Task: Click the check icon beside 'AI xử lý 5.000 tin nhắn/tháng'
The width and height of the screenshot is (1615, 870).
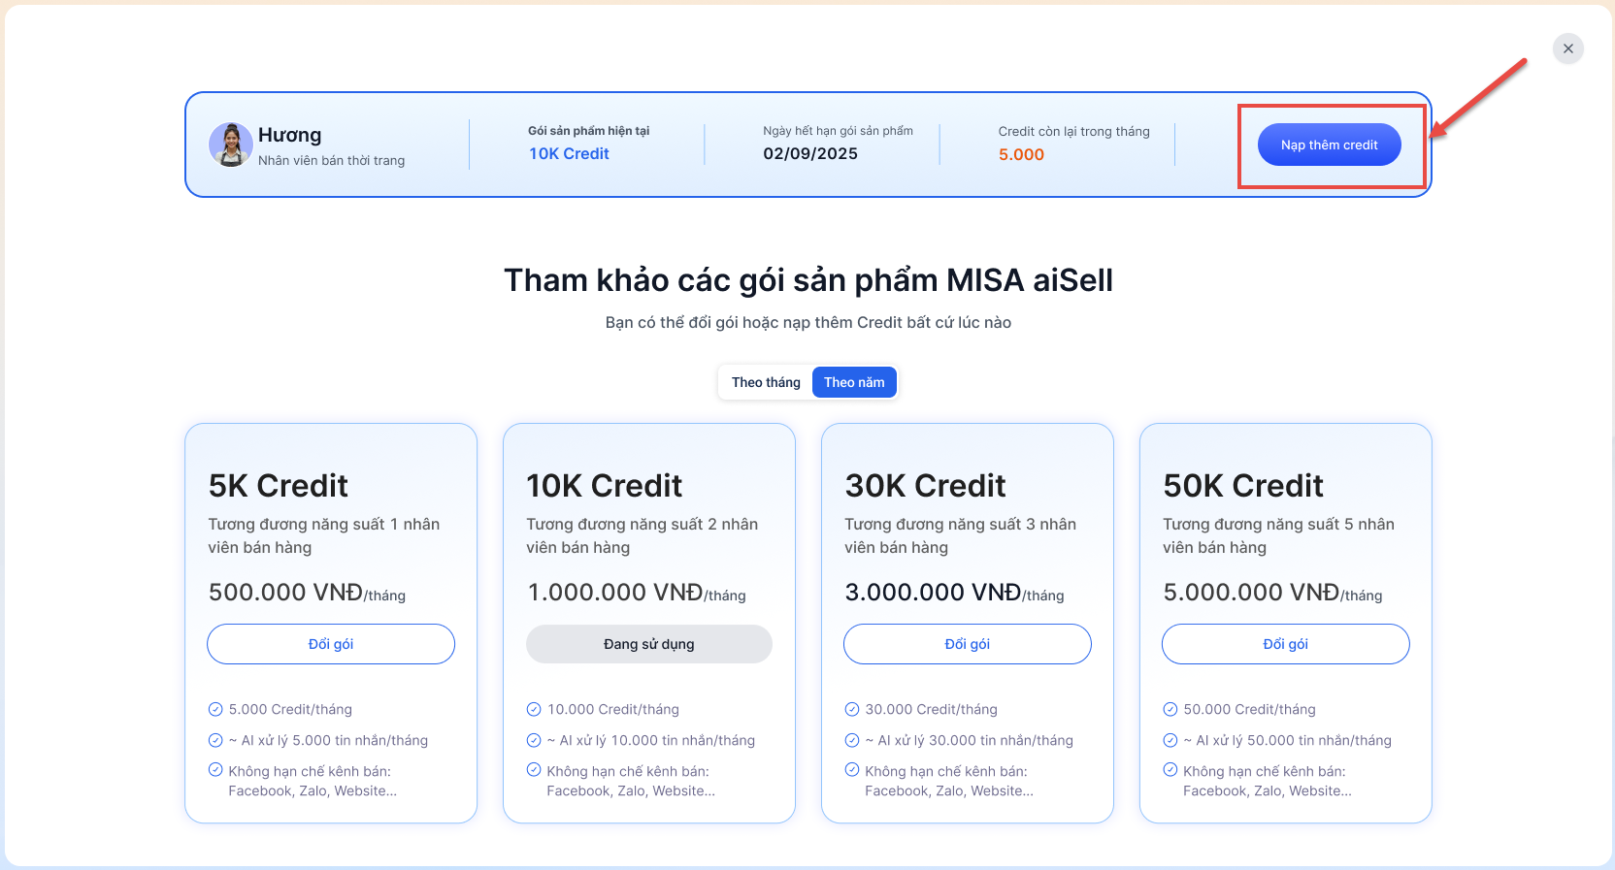Action: click(x=215, y=740)
